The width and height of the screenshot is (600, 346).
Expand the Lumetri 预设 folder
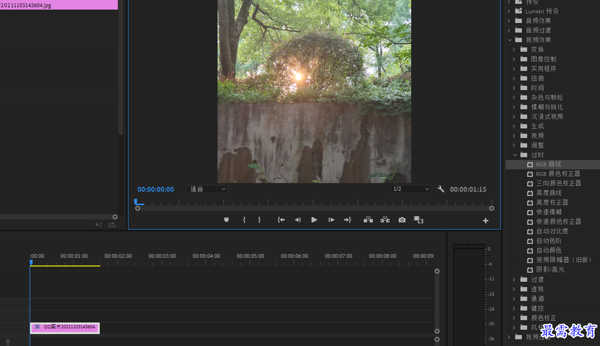(509, 11)
